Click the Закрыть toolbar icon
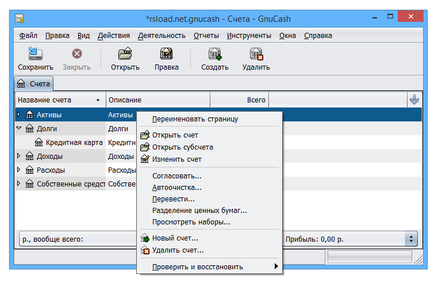The image size is (446, 305). (77, 54)
